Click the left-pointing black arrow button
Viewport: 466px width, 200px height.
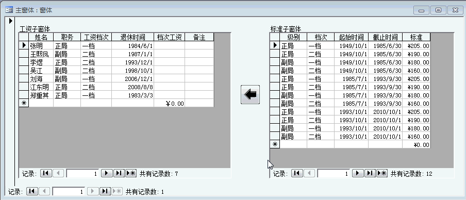250,94
